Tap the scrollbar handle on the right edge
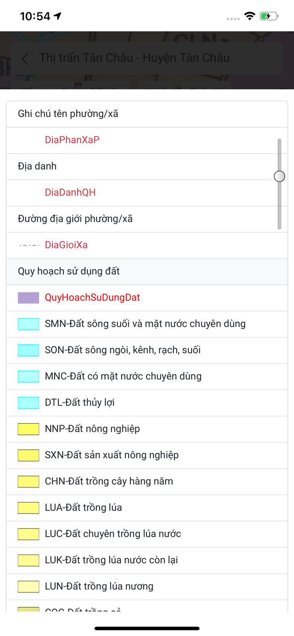 coord(279,176)
